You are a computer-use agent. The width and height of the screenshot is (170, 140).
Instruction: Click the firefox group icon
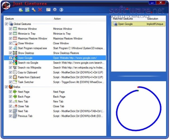11,87
